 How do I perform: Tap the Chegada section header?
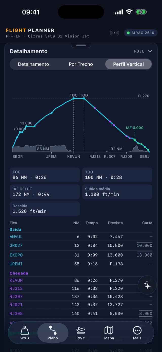[x=19, y=273]
